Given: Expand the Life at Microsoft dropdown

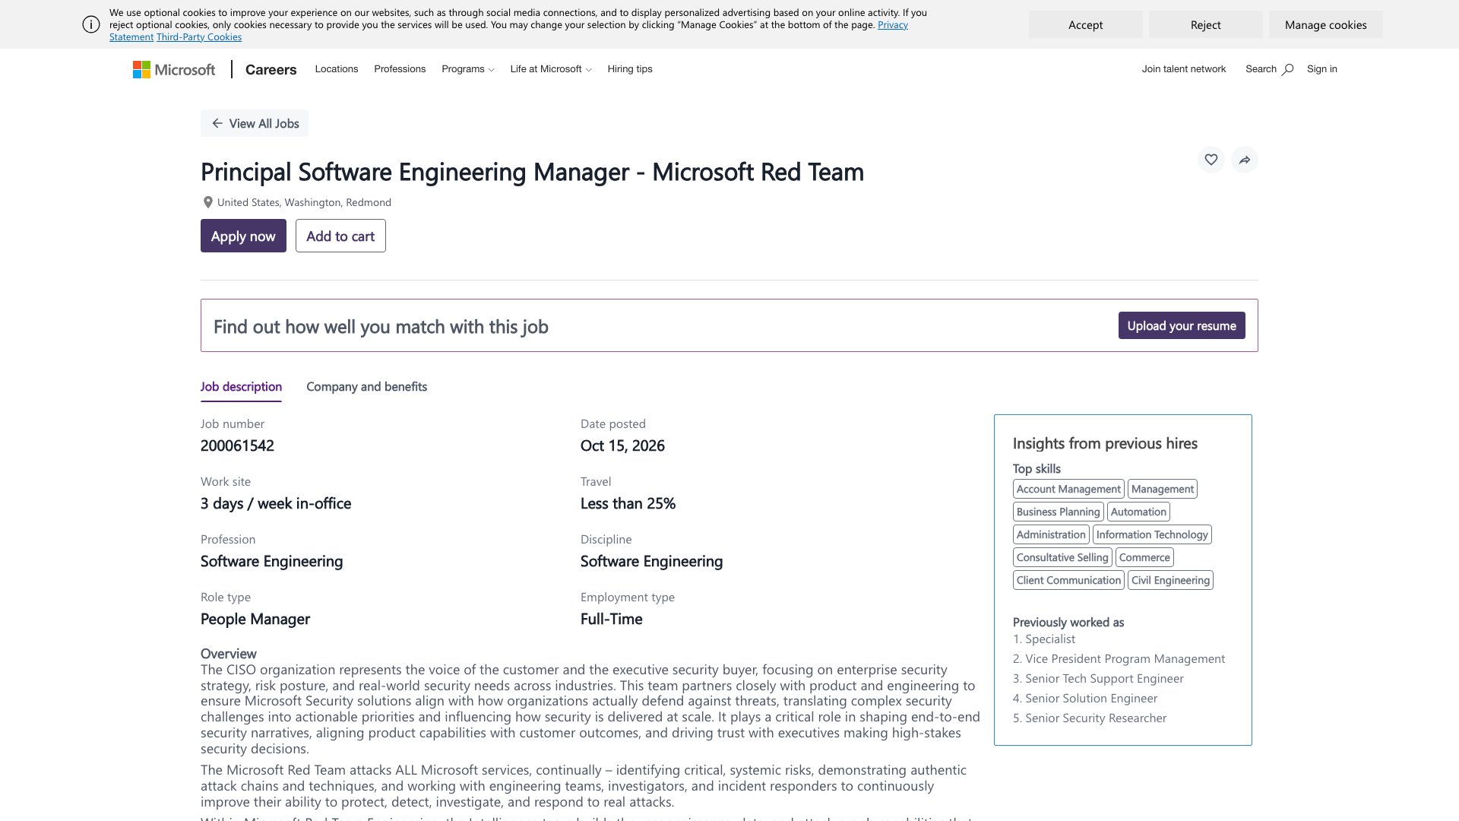Looking at the screenshot, I should (551, 69).
